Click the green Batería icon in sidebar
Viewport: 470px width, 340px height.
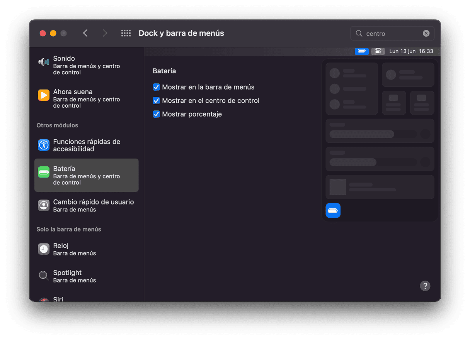click(44, 172)
